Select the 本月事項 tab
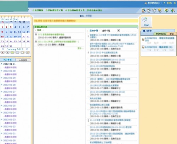177x144 pixels. coord(7,60)
